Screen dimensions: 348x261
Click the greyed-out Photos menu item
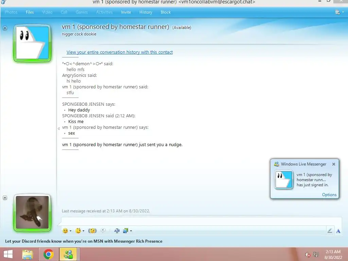11,12
